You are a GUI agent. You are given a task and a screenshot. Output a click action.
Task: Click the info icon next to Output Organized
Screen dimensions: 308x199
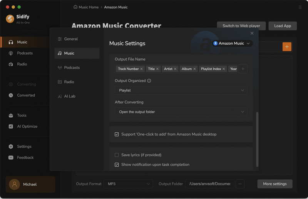click(x=149, y=81)
